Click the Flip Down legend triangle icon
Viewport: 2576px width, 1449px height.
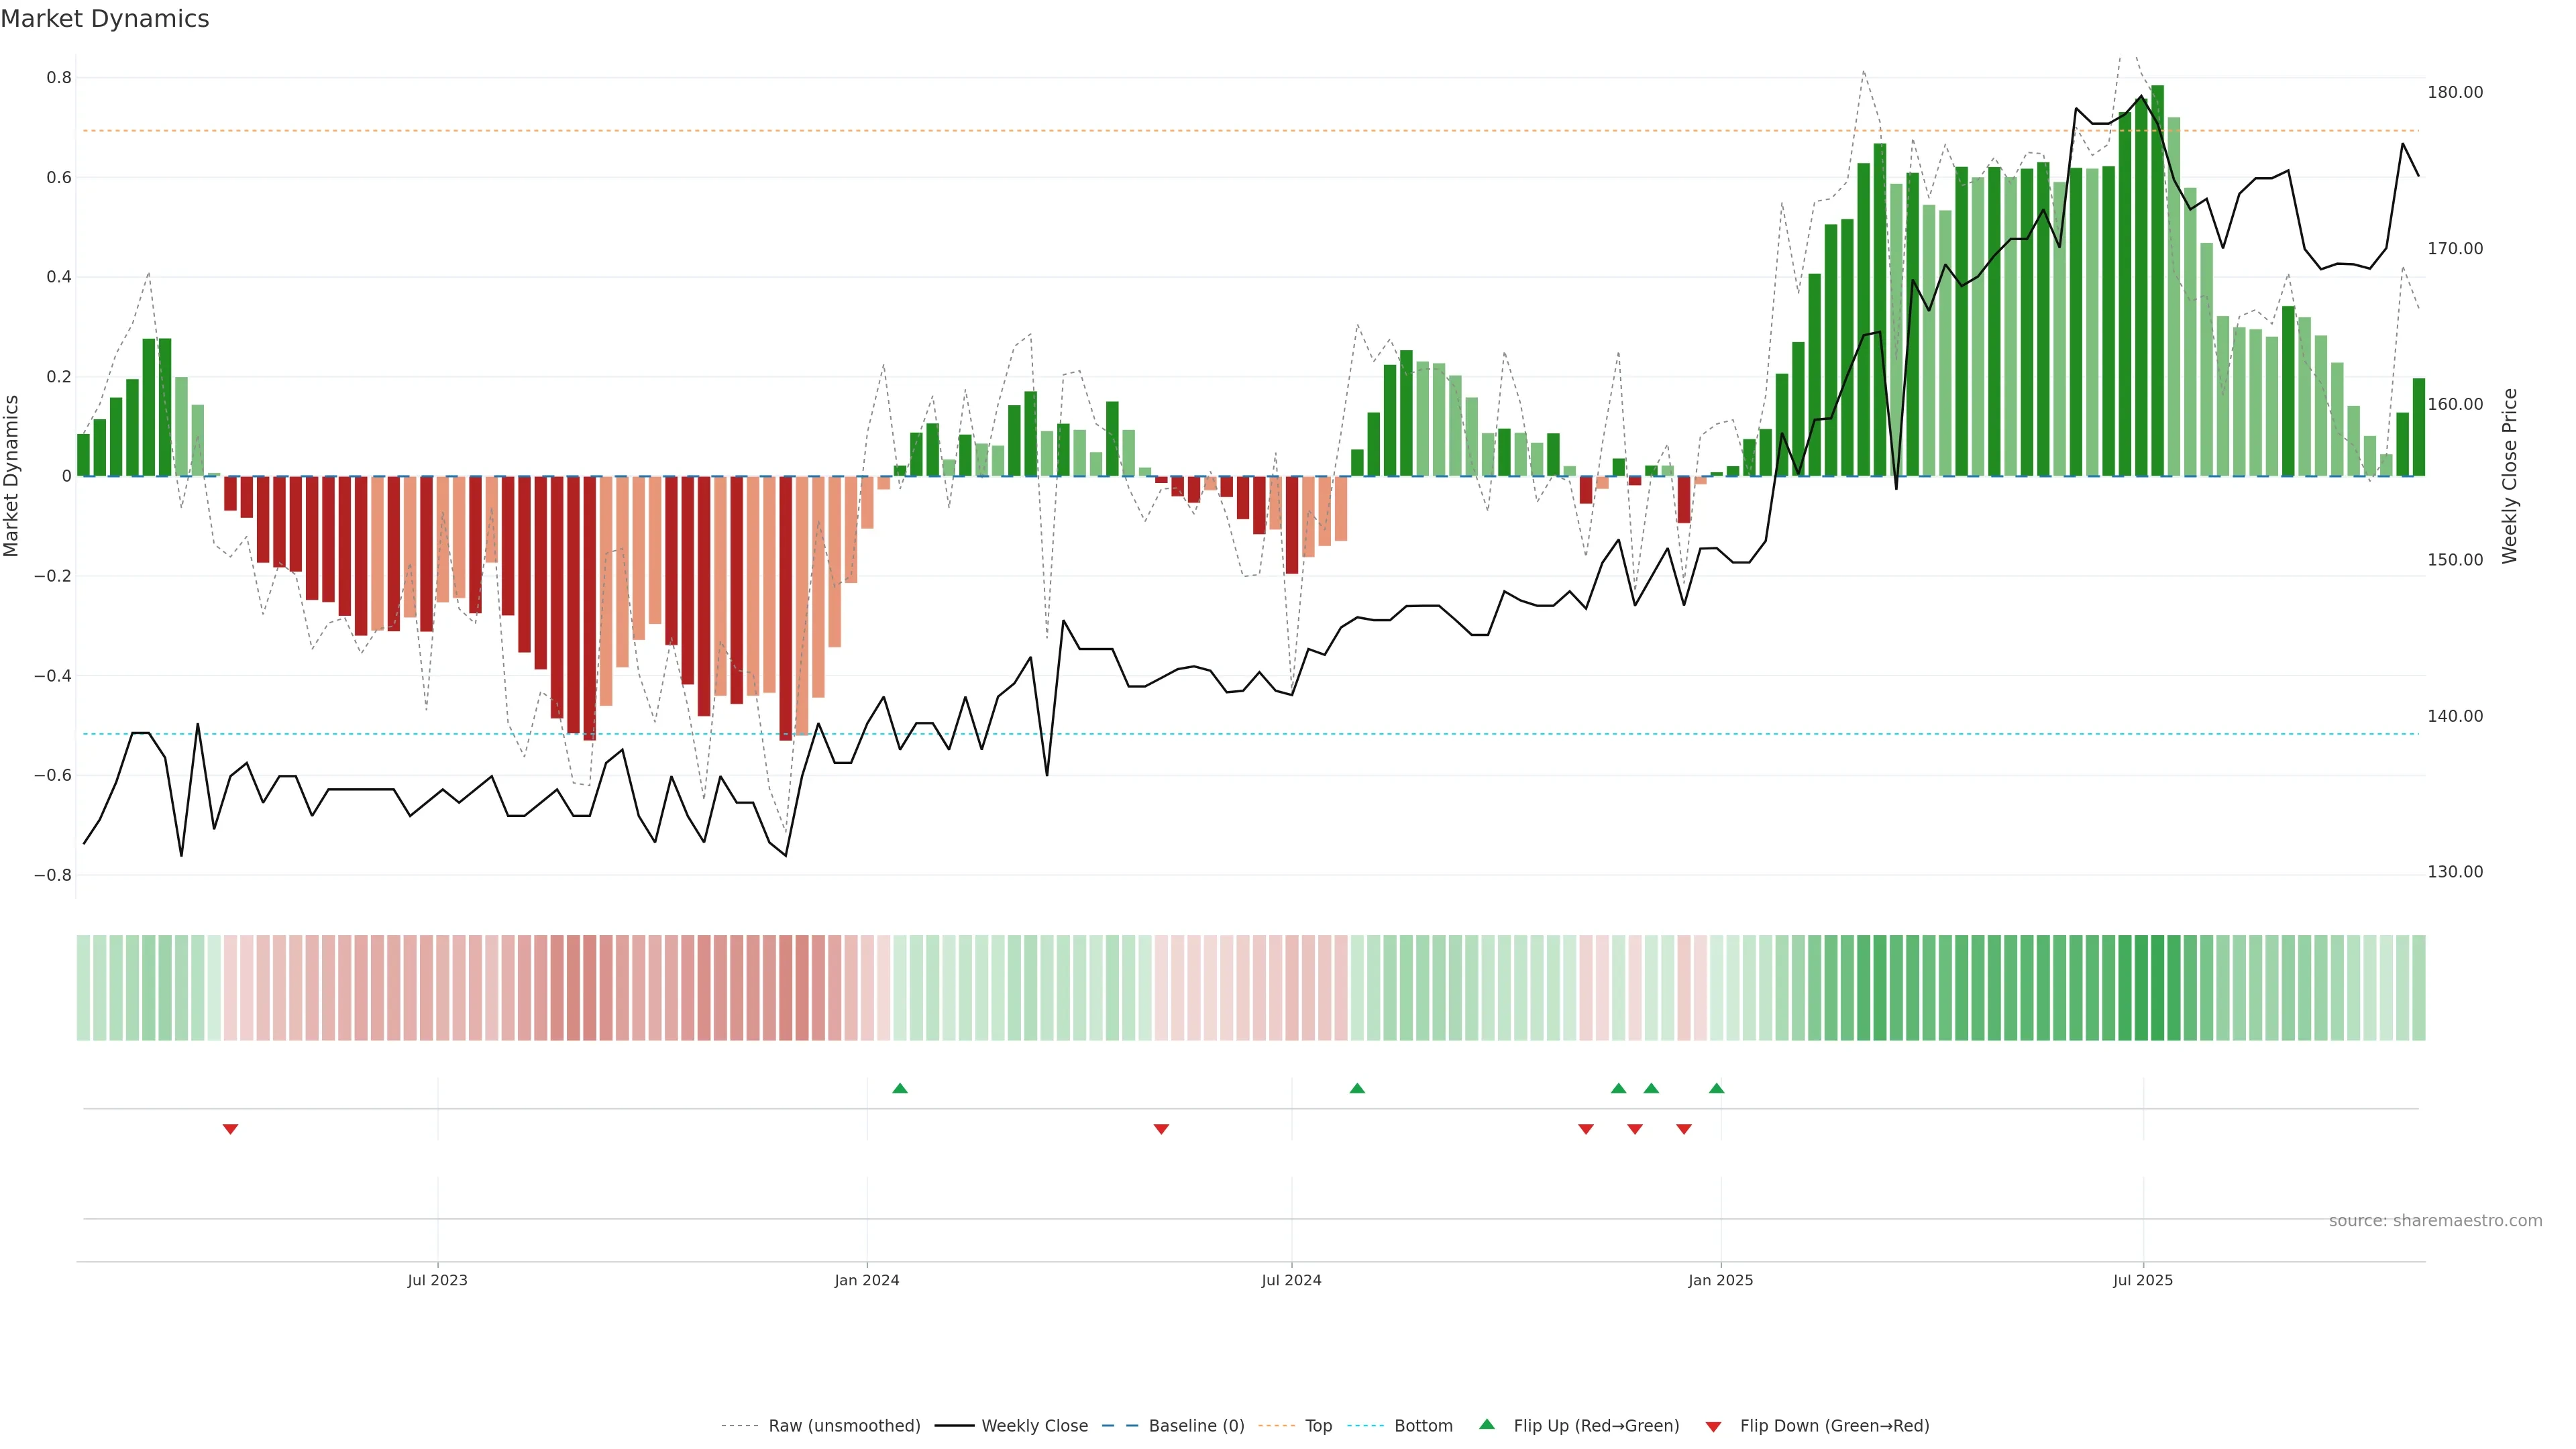[1713, 1427]
